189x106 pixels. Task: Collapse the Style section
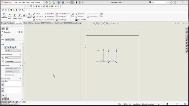point(20,44)
